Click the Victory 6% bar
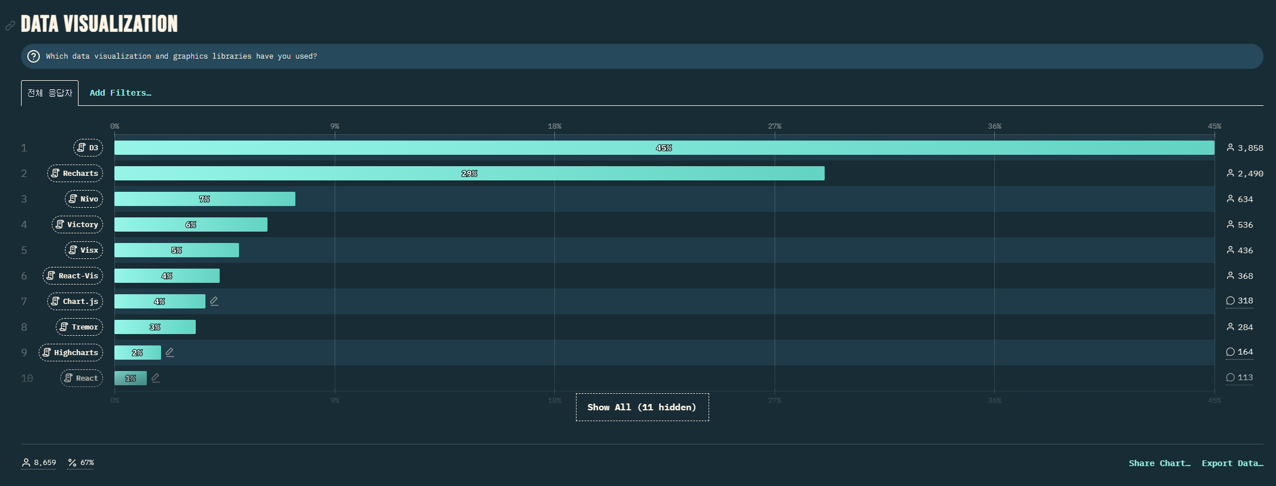1276x486 pixels. click(191, 224)
